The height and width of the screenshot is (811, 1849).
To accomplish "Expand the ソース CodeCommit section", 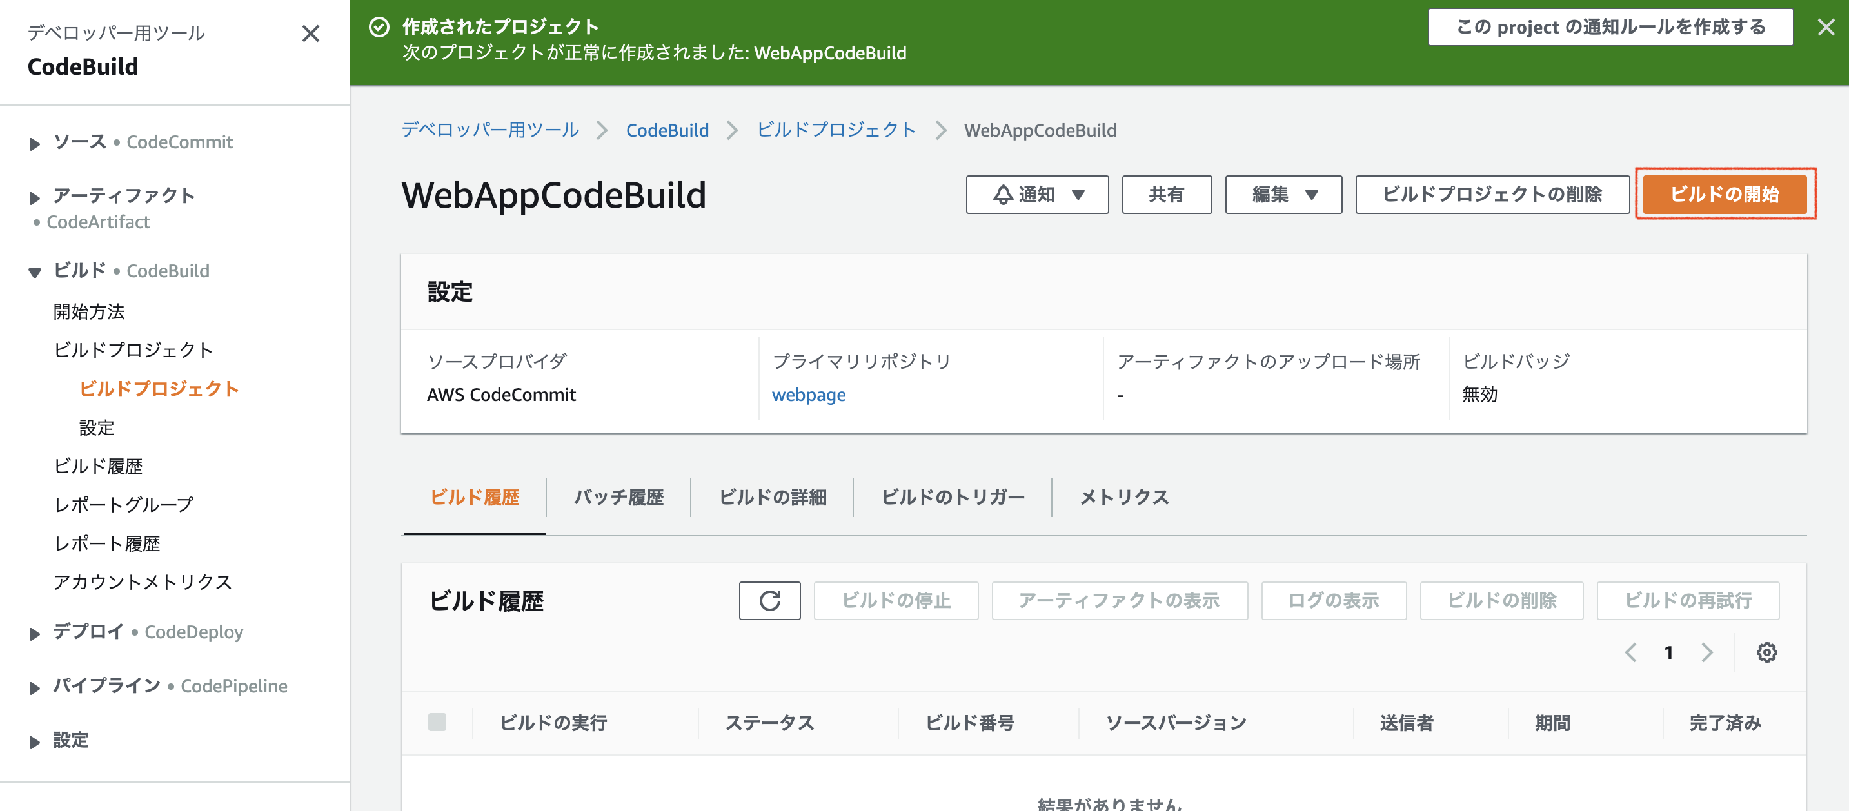I will pos(34,144).
